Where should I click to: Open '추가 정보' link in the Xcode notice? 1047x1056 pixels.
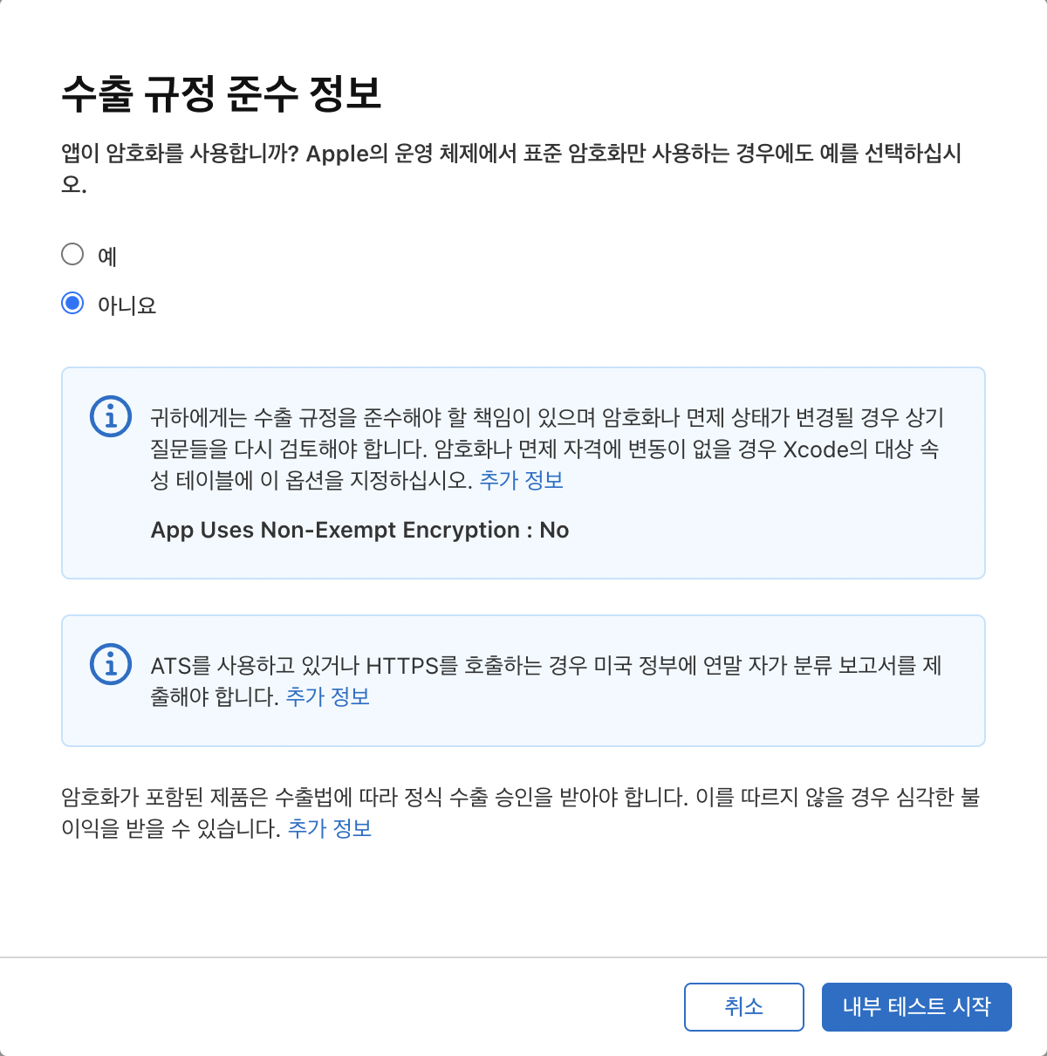tap(522, 480)
